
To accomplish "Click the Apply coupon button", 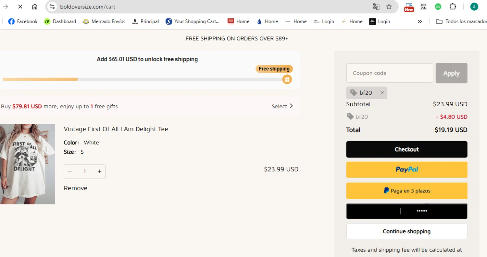I will coord(451,73).
